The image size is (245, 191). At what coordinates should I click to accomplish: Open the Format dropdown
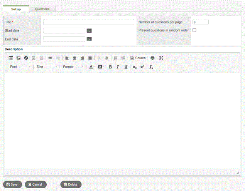[x=73, y=67]
